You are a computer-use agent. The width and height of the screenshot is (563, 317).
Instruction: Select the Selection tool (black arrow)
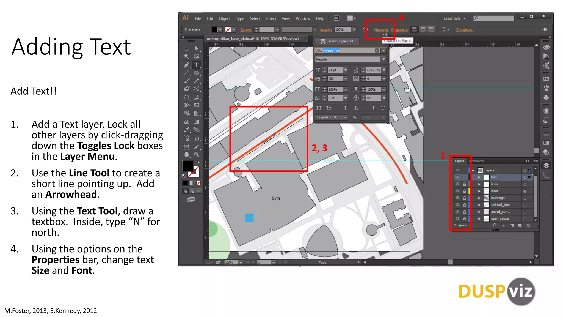coord(187,48)
